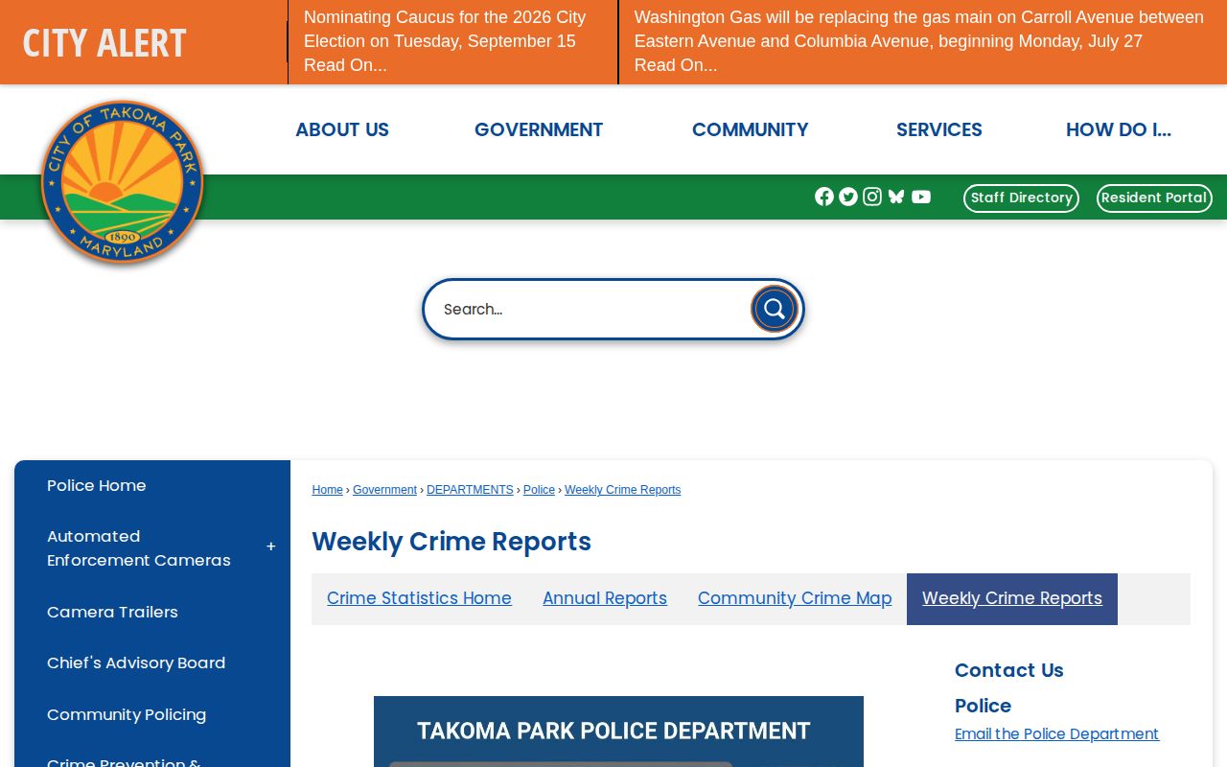Switch to the Community Crime Map tab
This screenshot has height=767, width=1227.
click(795, 598)
